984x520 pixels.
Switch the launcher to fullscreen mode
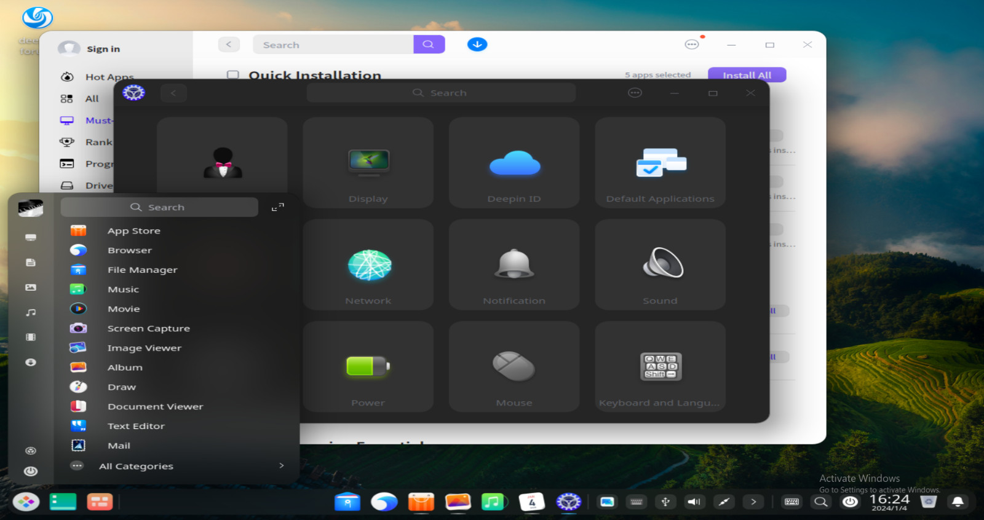coord(278,208)
